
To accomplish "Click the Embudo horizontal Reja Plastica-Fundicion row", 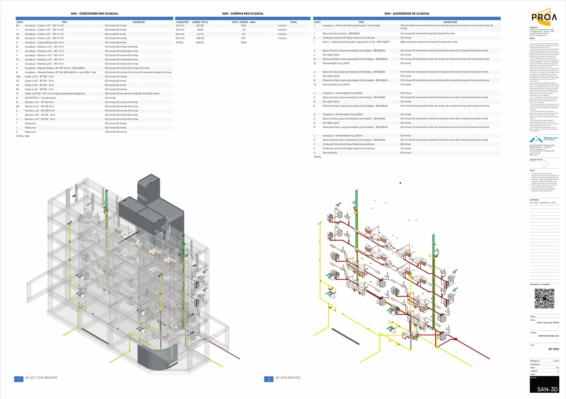I will coord(407,144).
